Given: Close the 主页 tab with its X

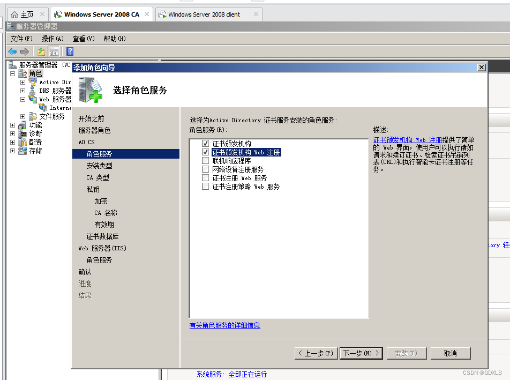Looking at the screenshot, I should coord(42,14).
